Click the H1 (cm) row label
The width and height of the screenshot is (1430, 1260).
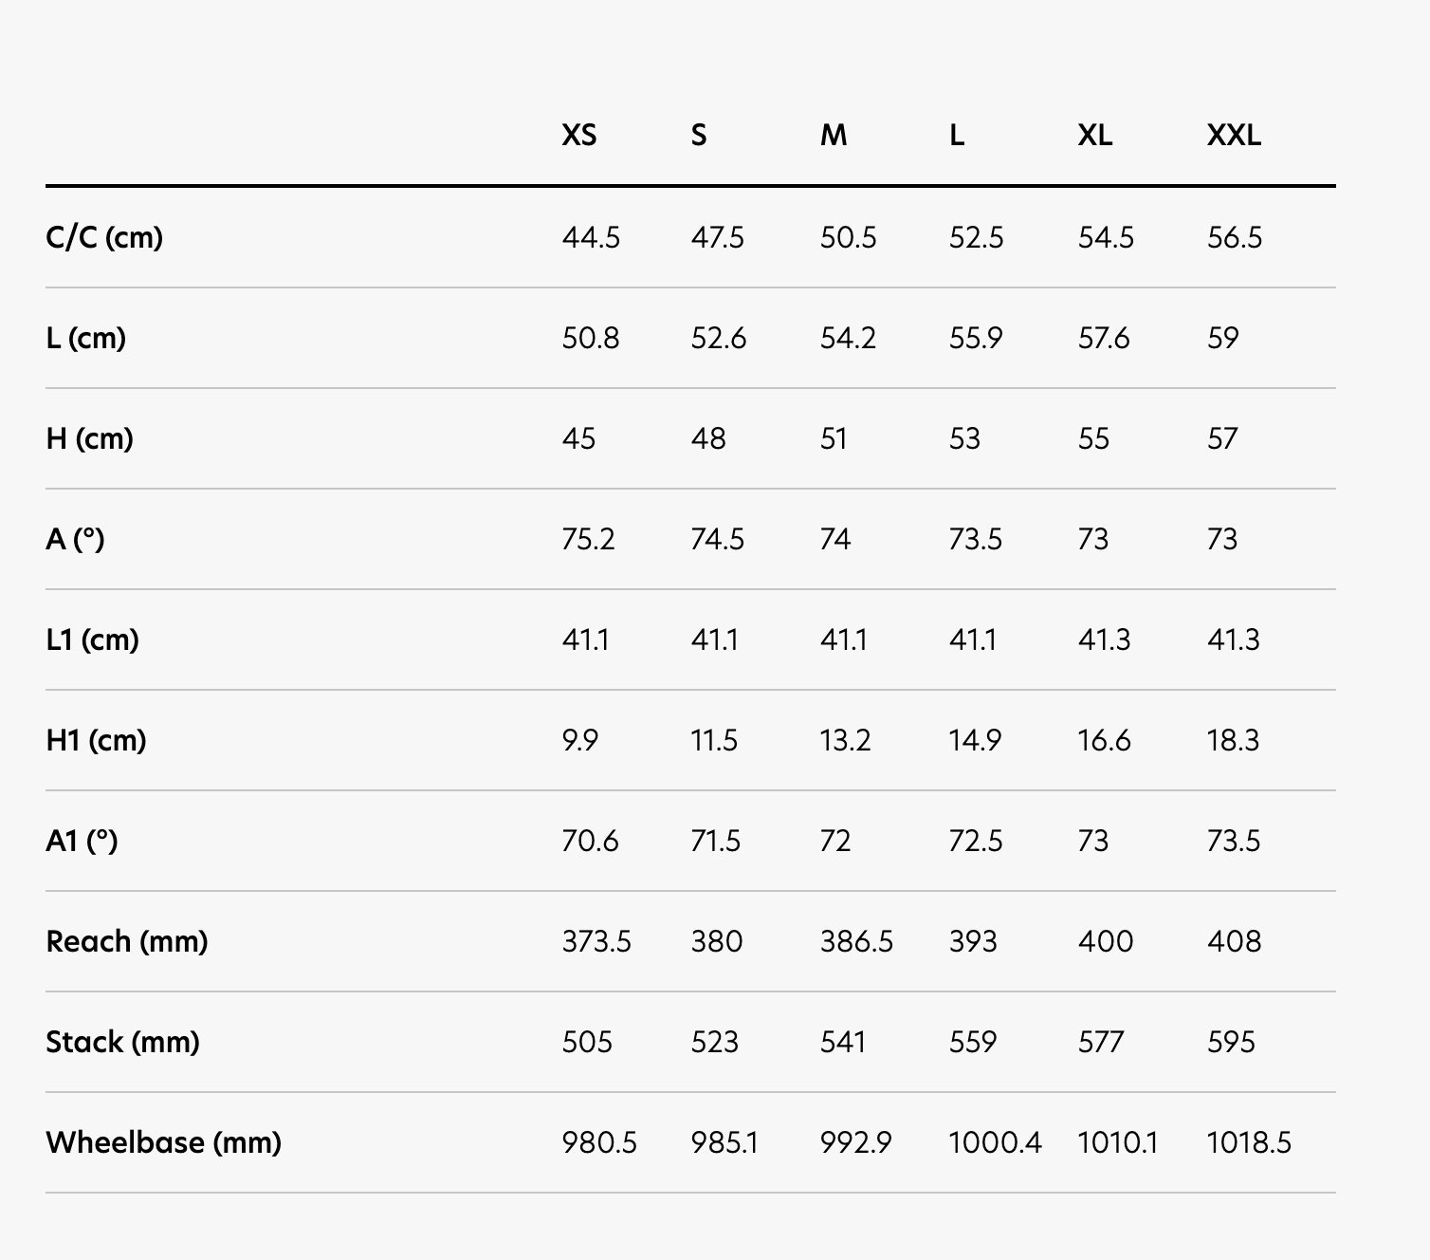click(97, 740)
